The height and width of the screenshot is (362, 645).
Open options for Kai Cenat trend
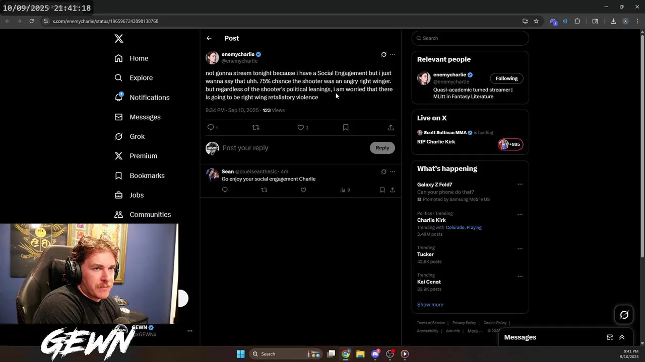(x=520, y=277)
